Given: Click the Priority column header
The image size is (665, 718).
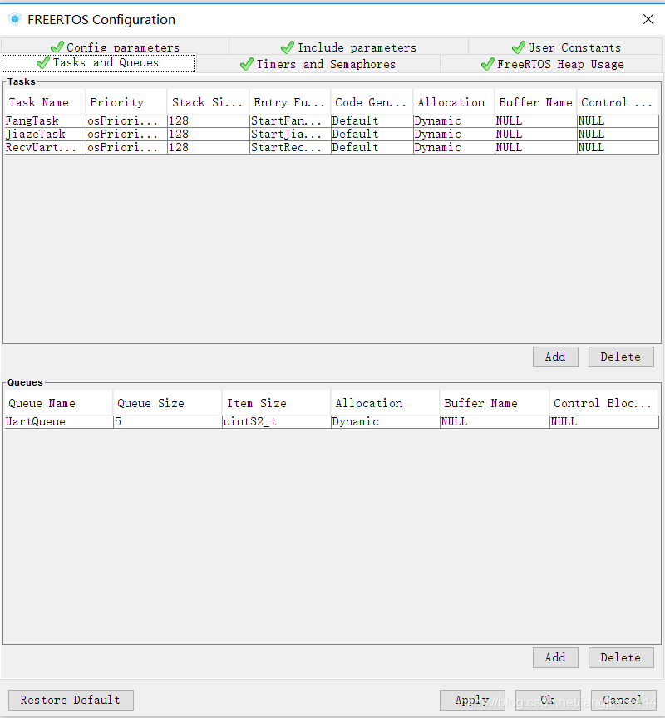Looking at the screenshot, I should [x=126, y=102].
